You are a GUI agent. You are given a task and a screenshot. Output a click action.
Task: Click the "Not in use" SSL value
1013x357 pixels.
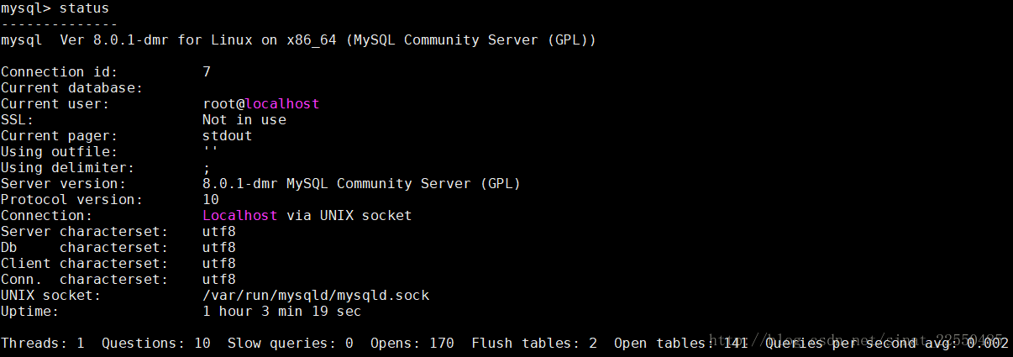click(x=244, y=120)
